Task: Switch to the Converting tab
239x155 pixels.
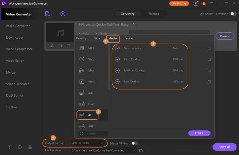Action: point(128,14)
